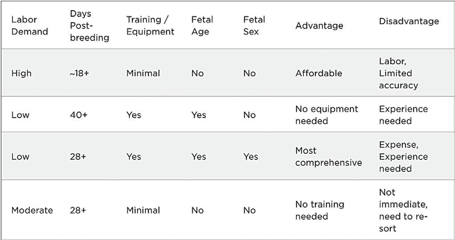Viewport: 455px width, 240px height.
Task: Click "Minimal" in the High labor row
Action: click(143, 73)
